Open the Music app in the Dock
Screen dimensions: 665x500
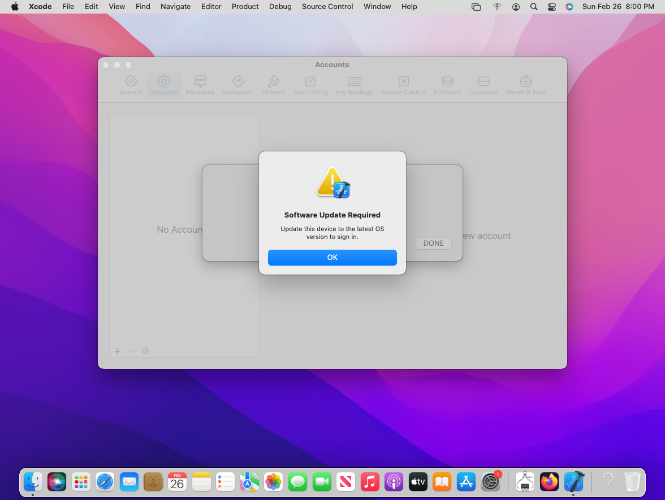pos(370,482)
